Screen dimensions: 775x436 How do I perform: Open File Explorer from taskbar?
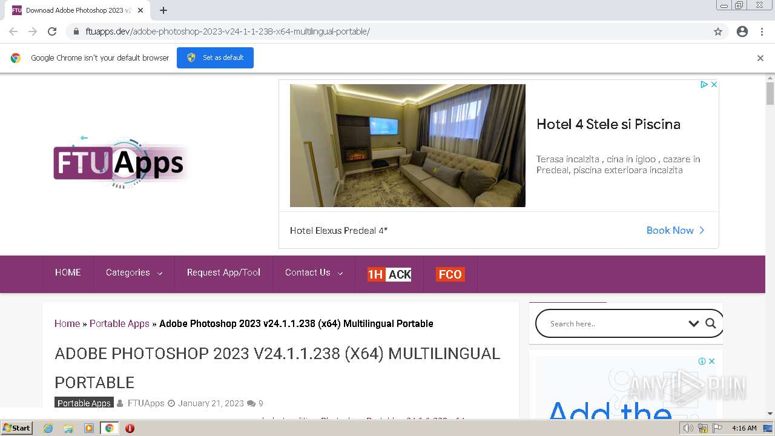click(x=68, y=428)
